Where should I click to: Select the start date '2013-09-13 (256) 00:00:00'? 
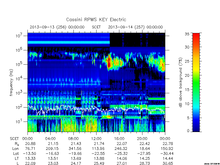pos(57,27)
